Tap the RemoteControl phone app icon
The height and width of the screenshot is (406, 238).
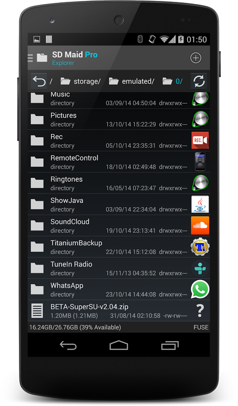click(x=200, y=161)
